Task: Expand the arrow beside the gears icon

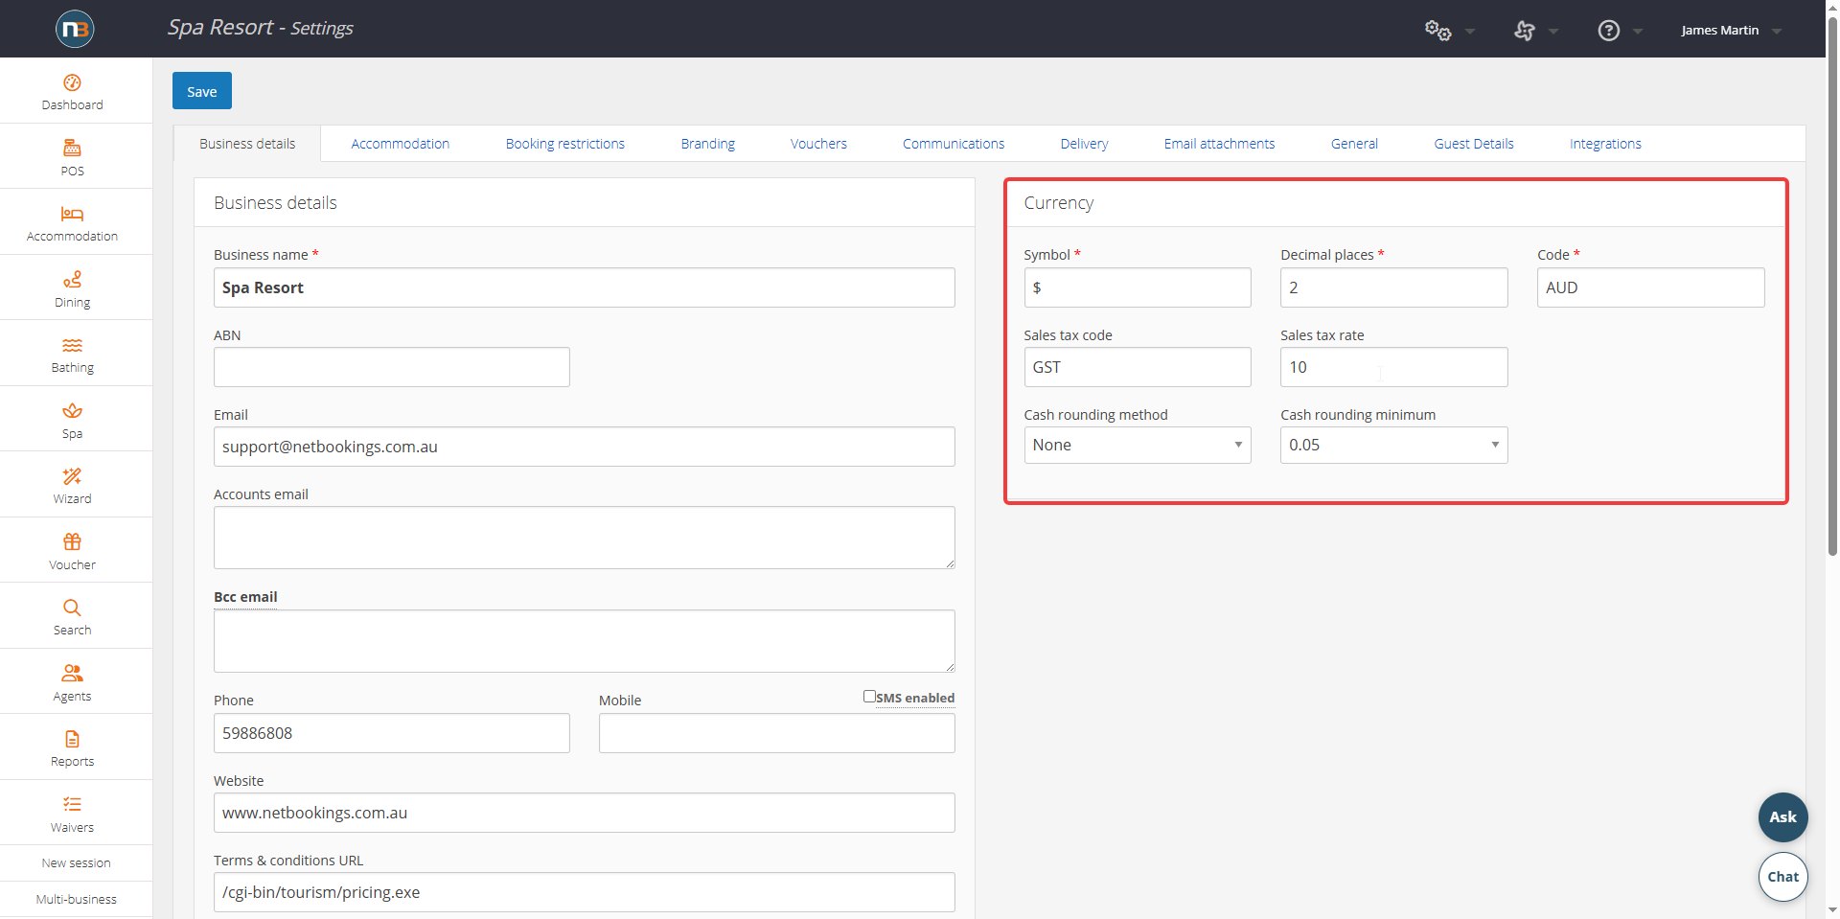Action: point(1470,32)
